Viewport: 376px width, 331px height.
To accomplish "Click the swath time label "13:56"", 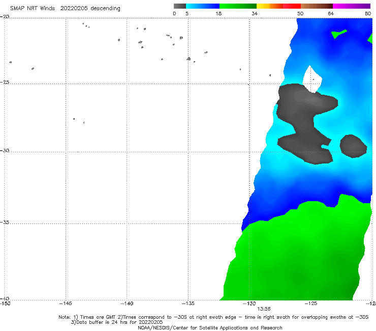I will 264,309.
